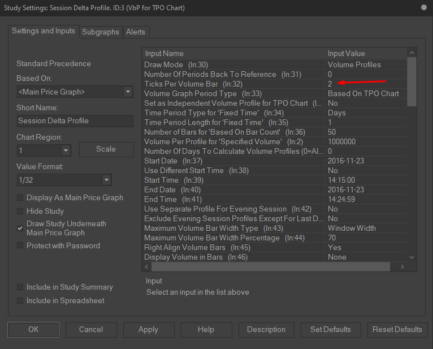Select Use Separate Profile For Evening Session row
The image size is (433, 349).
click(275, 209)
